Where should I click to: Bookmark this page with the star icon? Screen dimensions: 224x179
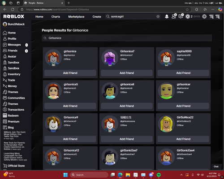pyautogui.click(x=187, y=9)
